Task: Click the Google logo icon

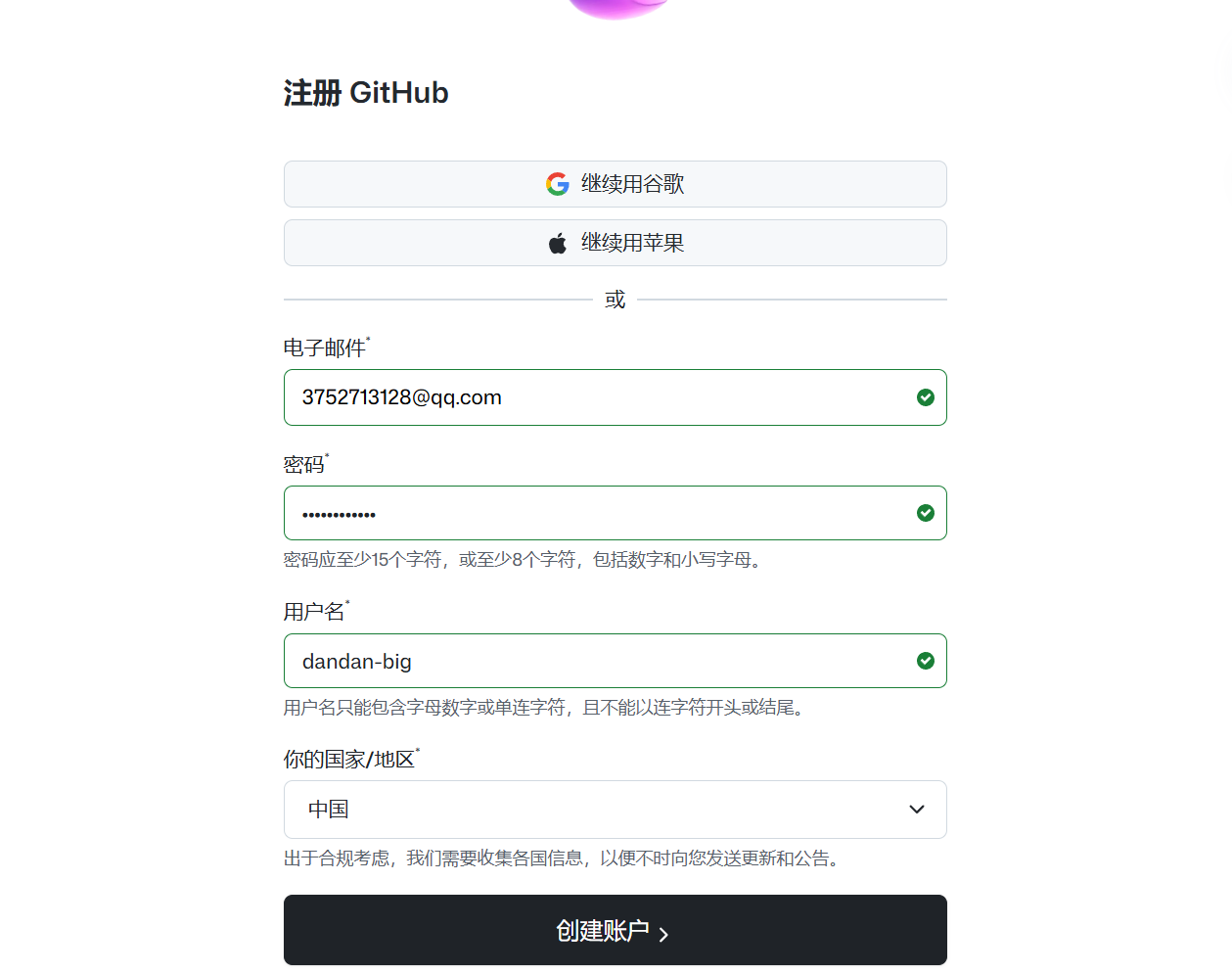Action: [x=557, y=184]
